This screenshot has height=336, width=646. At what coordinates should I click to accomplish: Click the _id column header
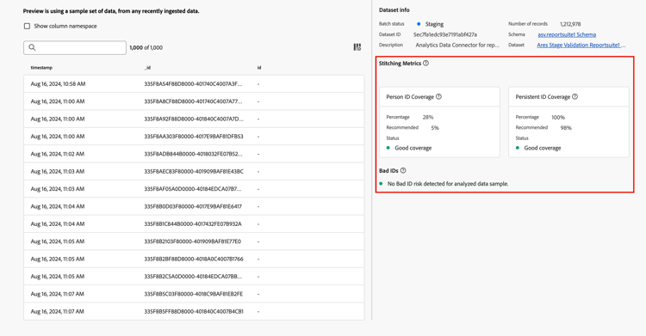pyautogui.click(x=147, y=67)
